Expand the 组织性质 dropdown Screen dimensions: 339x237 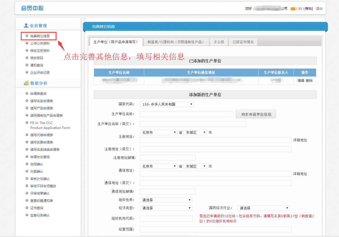[x=166, y=200]
